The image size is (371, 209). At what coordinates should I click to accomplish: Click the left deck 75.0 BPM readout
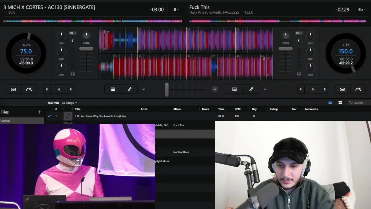pos(26,51)
